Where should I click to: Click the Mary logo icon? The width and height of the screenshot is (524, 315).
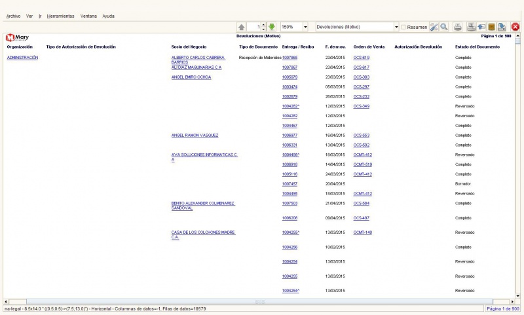coord(18,37)
